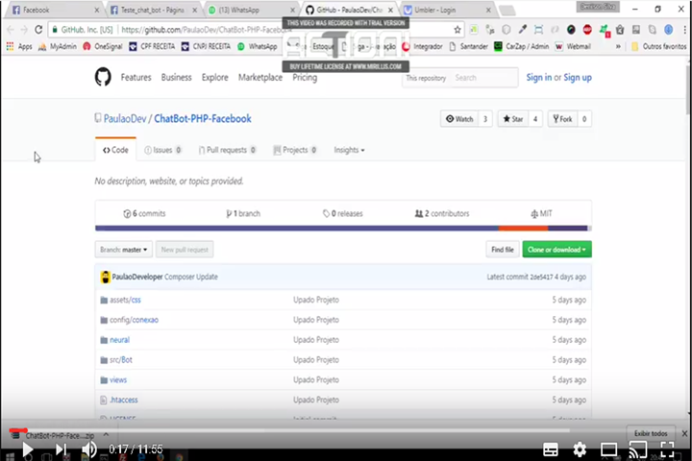Select the Issues tab

click(162, 150)
